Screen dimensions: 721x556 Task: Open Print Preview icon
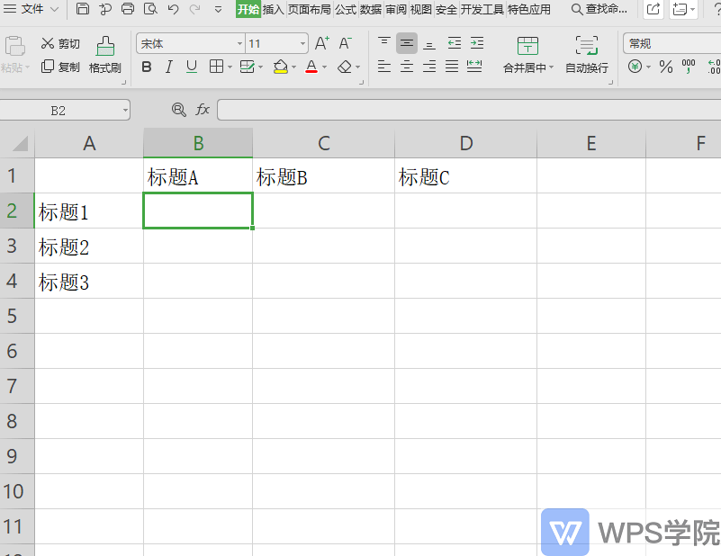click(x=150, y=9)
